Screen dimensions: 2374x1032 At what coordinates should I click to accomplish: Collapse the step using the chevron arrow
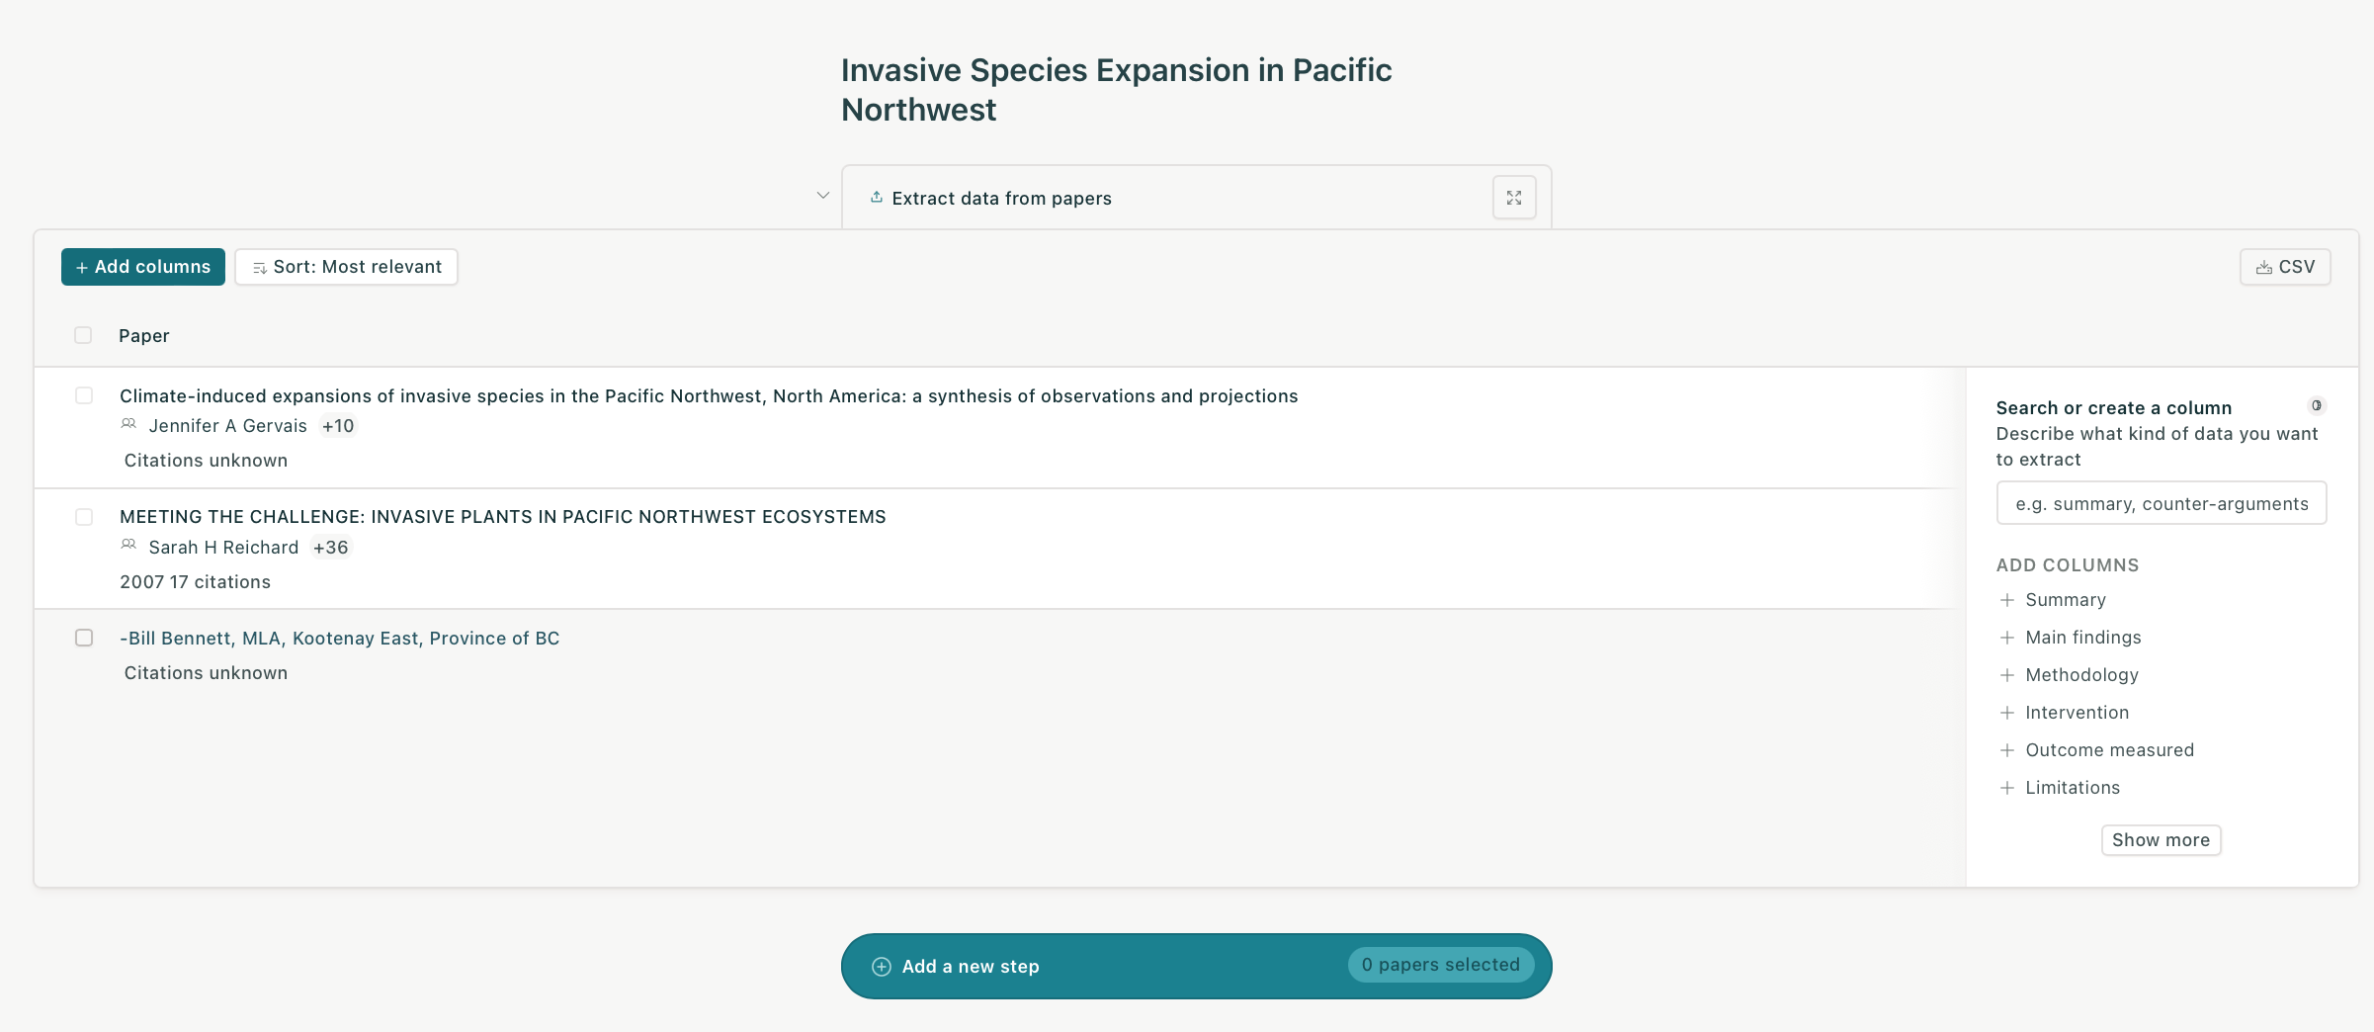[822, 196]
